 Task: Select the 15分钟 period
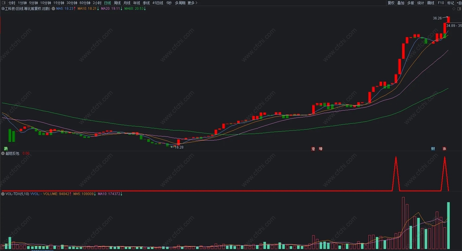tap(58, 3)
